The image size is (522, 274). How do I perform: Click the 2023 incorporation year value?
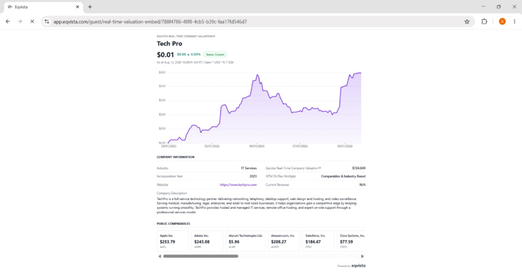[253, 177]
